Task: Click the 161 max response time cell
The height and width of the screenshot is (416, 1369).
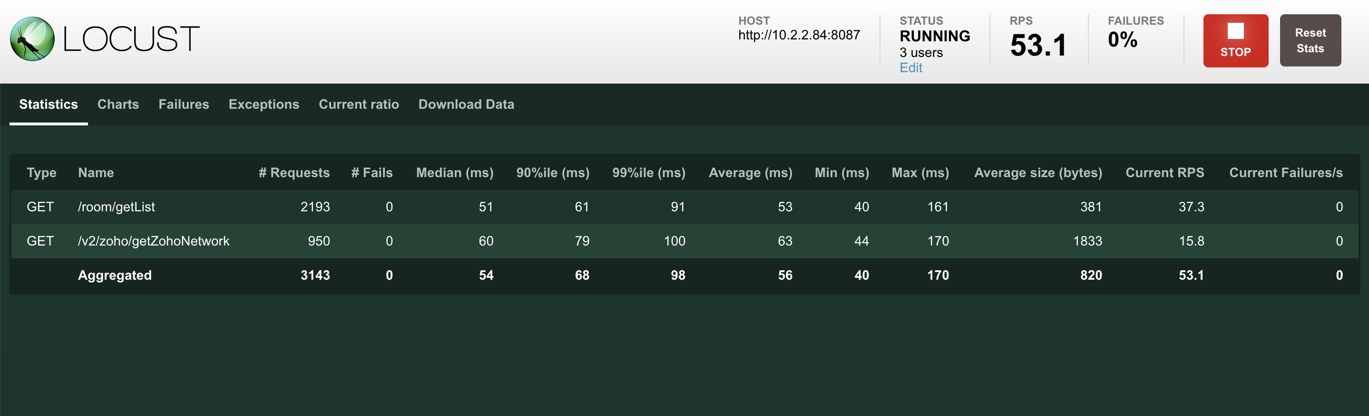Action: pos(938,207)
